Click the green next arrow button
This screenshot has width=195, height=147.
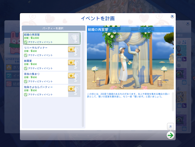(170, 135)
